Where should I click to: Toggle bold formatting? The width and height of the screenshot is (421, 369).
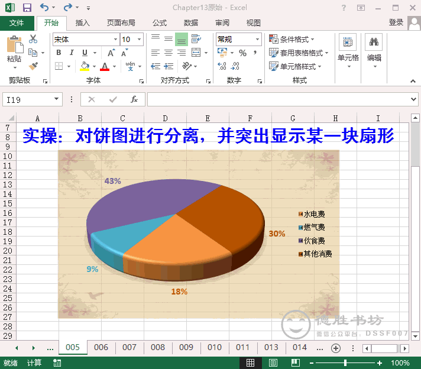[x=59, y=53]
